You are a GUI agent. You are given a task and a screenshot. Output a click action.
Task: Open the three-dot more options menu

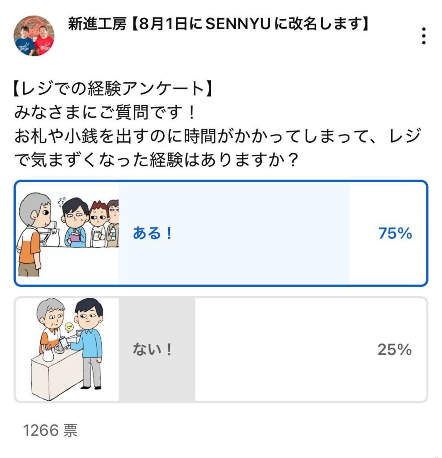[x=423, y=36]
